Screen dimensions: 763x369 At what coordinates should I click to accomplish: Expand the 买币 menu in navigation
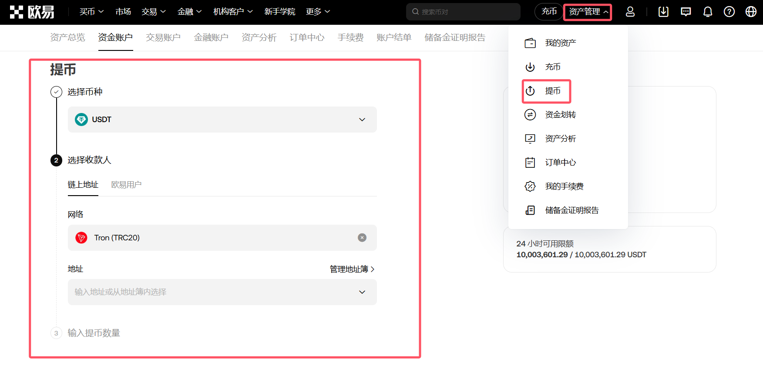pyautogui.click(x=91, y=12)
